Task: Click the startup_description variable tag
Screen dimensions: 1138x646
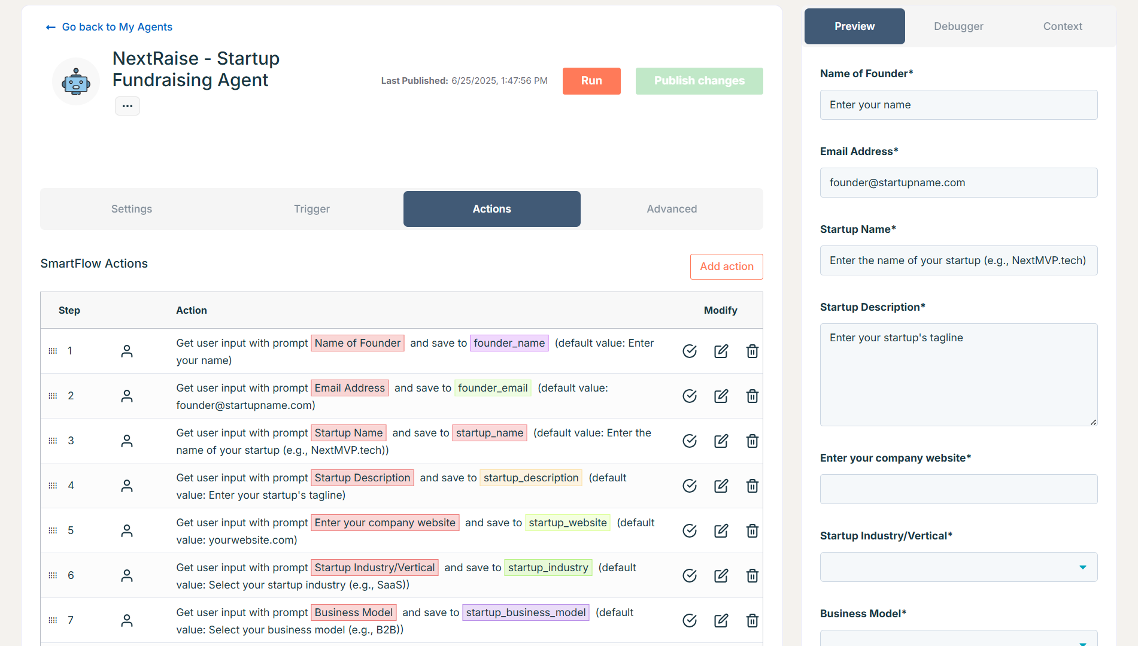Action: click(x=531, y=478)
